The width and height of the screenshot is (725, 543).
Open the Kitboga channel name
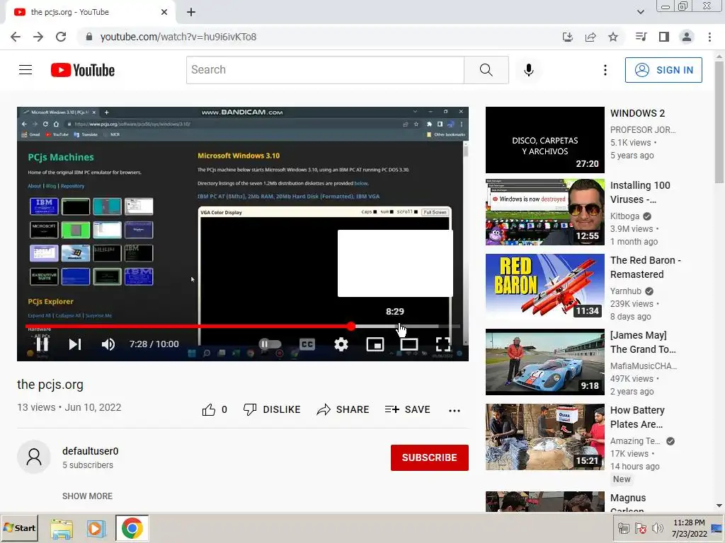click(x=624, y=216)
